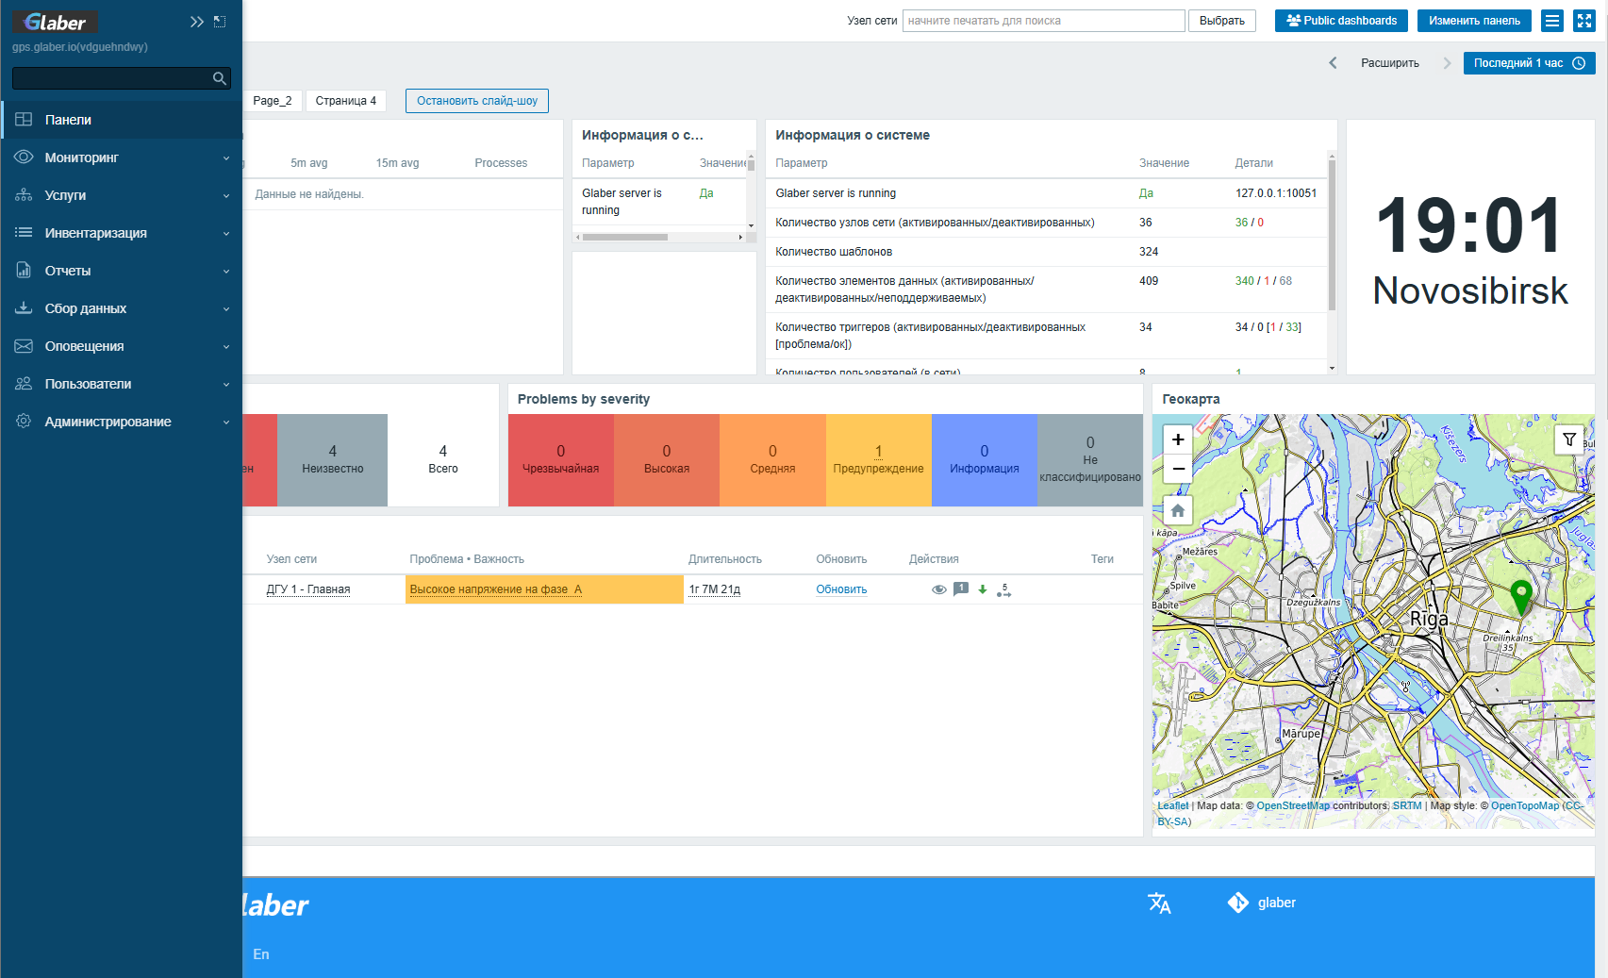
Task: Click the blue Информация severity tile
Action: pos(985,460)
